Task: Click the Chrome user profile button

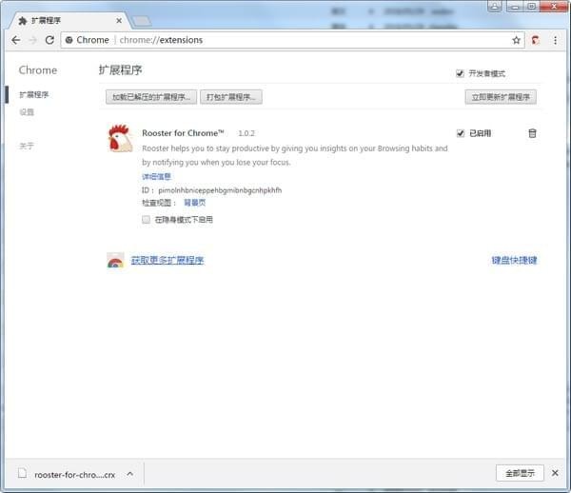Action: pyautogui.click(x=495, y=6)
